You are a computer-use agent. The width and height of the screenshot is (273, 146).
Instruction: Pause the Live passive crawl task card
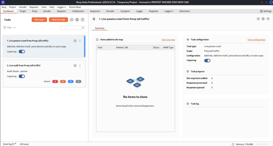(75, 41)
